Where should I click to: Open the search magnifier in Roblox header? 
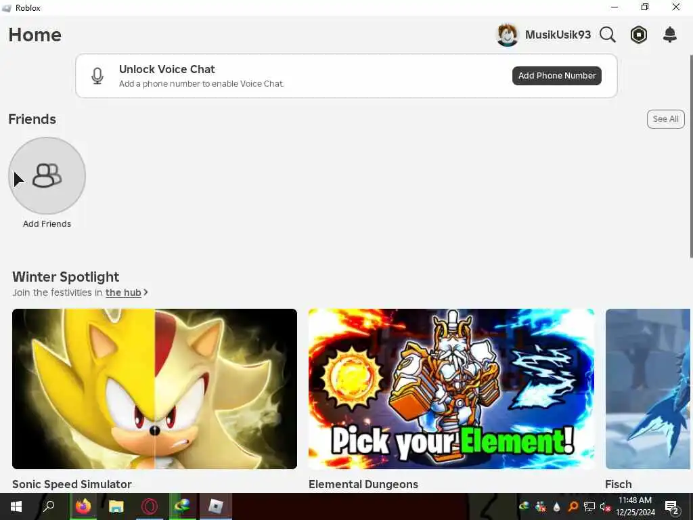(608, 35)
